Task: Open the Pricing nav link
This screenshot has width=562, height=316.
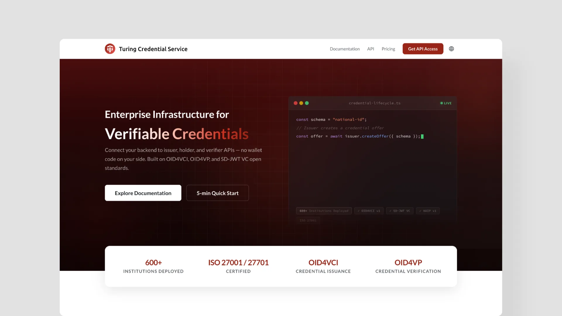Action: coord(388,49)
